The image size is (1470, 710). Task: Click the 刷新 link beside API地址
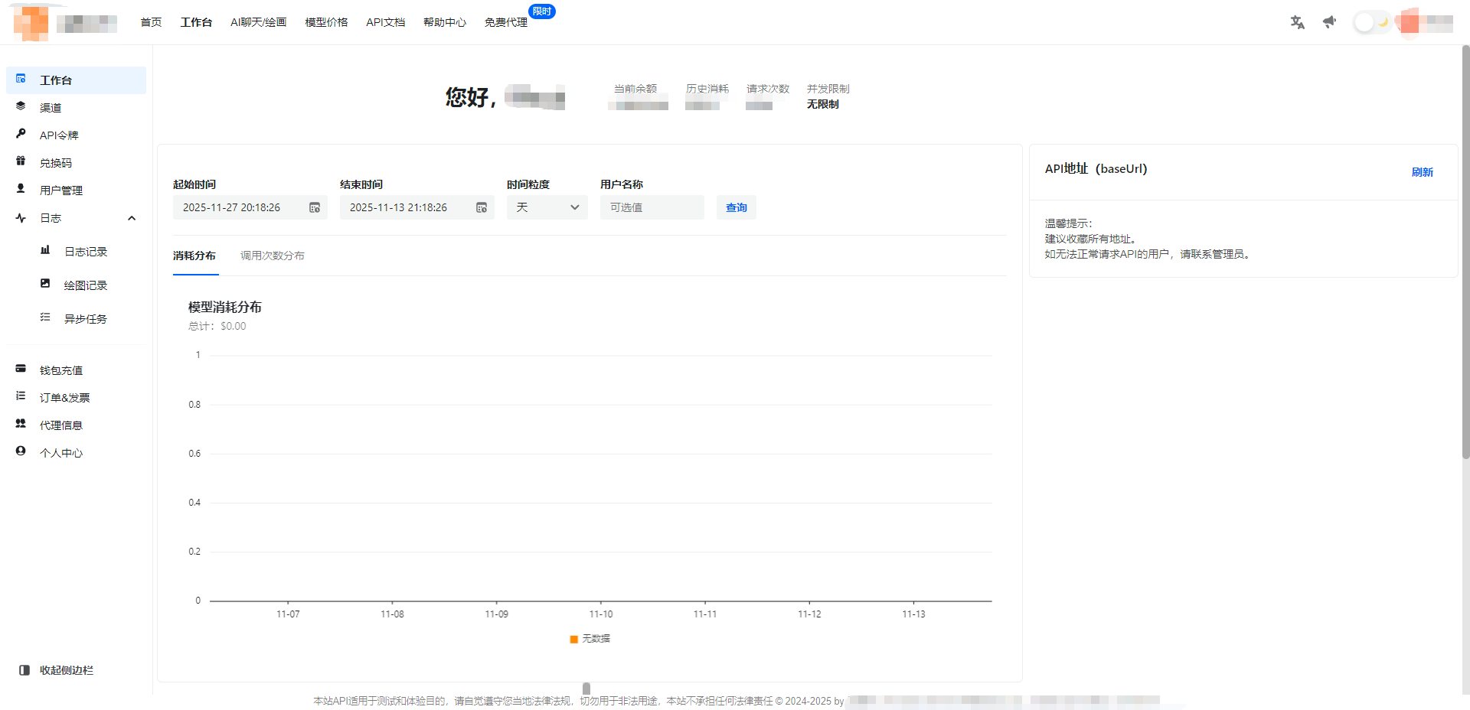click(1423, 171)
